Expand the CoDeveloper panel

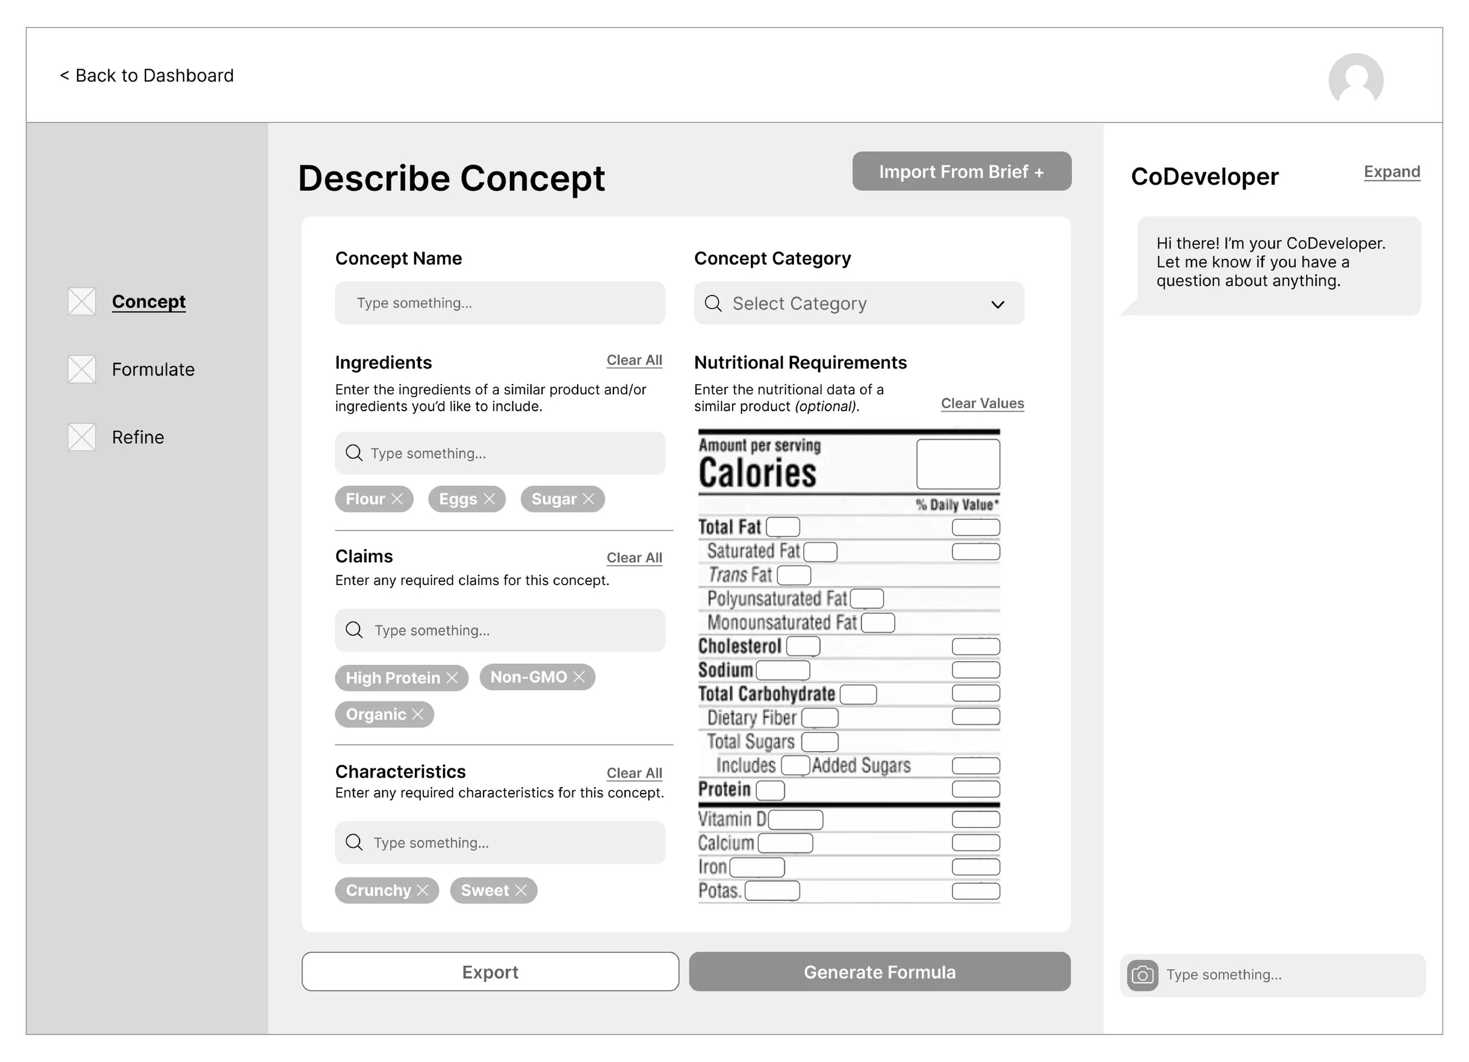click(1391, 172)
